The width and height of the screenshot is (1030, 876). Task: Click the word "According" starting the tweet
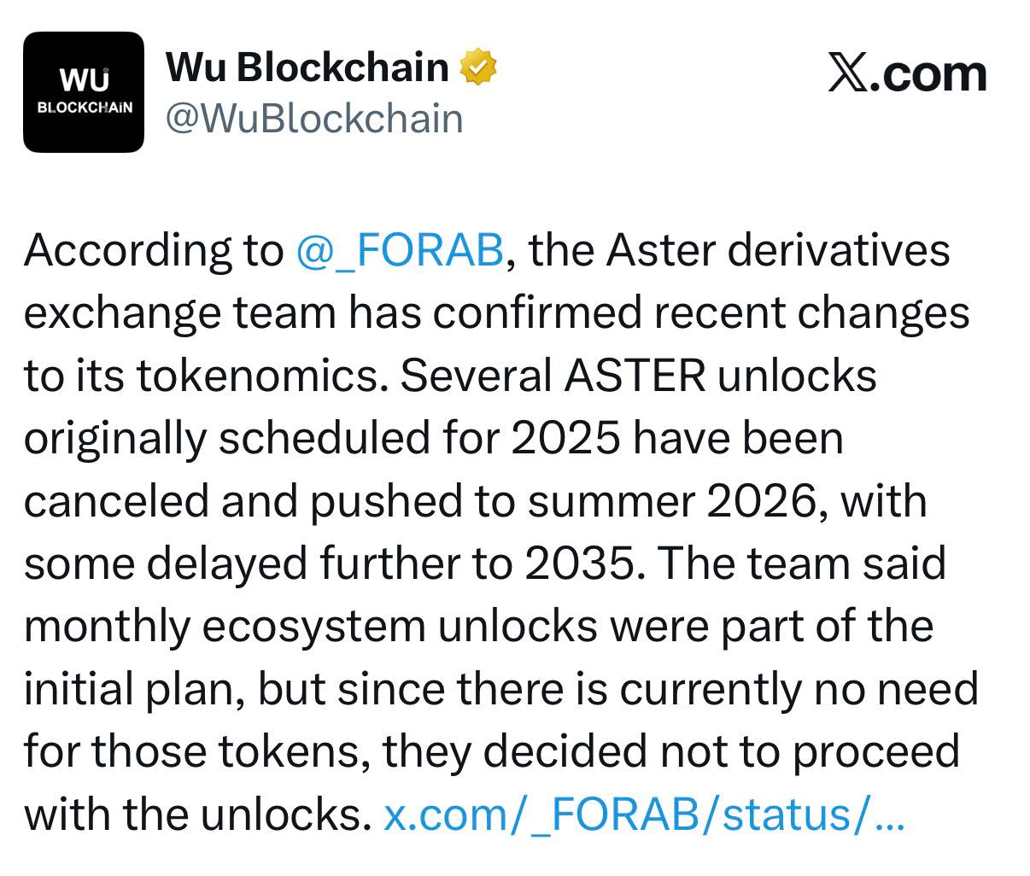(x=126, y=250)
